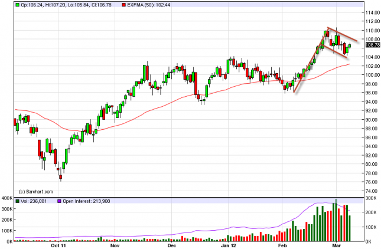Open the Barchart.com copyright link
The width and height of the screenshot is (381, 249).
click(36, 191)
